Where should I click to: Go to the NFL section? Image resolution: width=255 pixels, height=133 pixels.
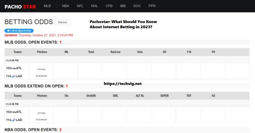click(x=80, y=6)
